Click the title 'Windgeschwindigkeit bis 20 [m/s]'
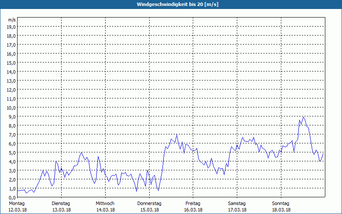 [x=177, y=4]
